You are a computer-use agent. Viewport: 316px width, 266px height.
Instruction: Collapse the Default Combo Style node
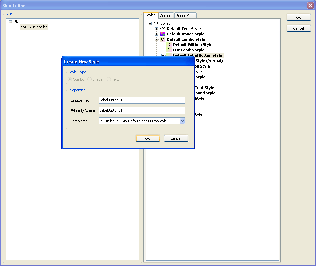tap(156, 39)
